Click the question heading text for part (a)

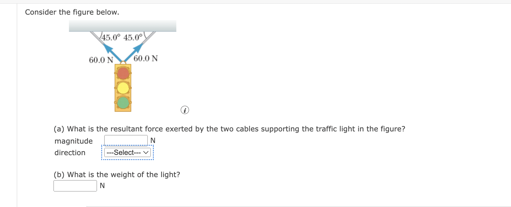coord(229,129)
